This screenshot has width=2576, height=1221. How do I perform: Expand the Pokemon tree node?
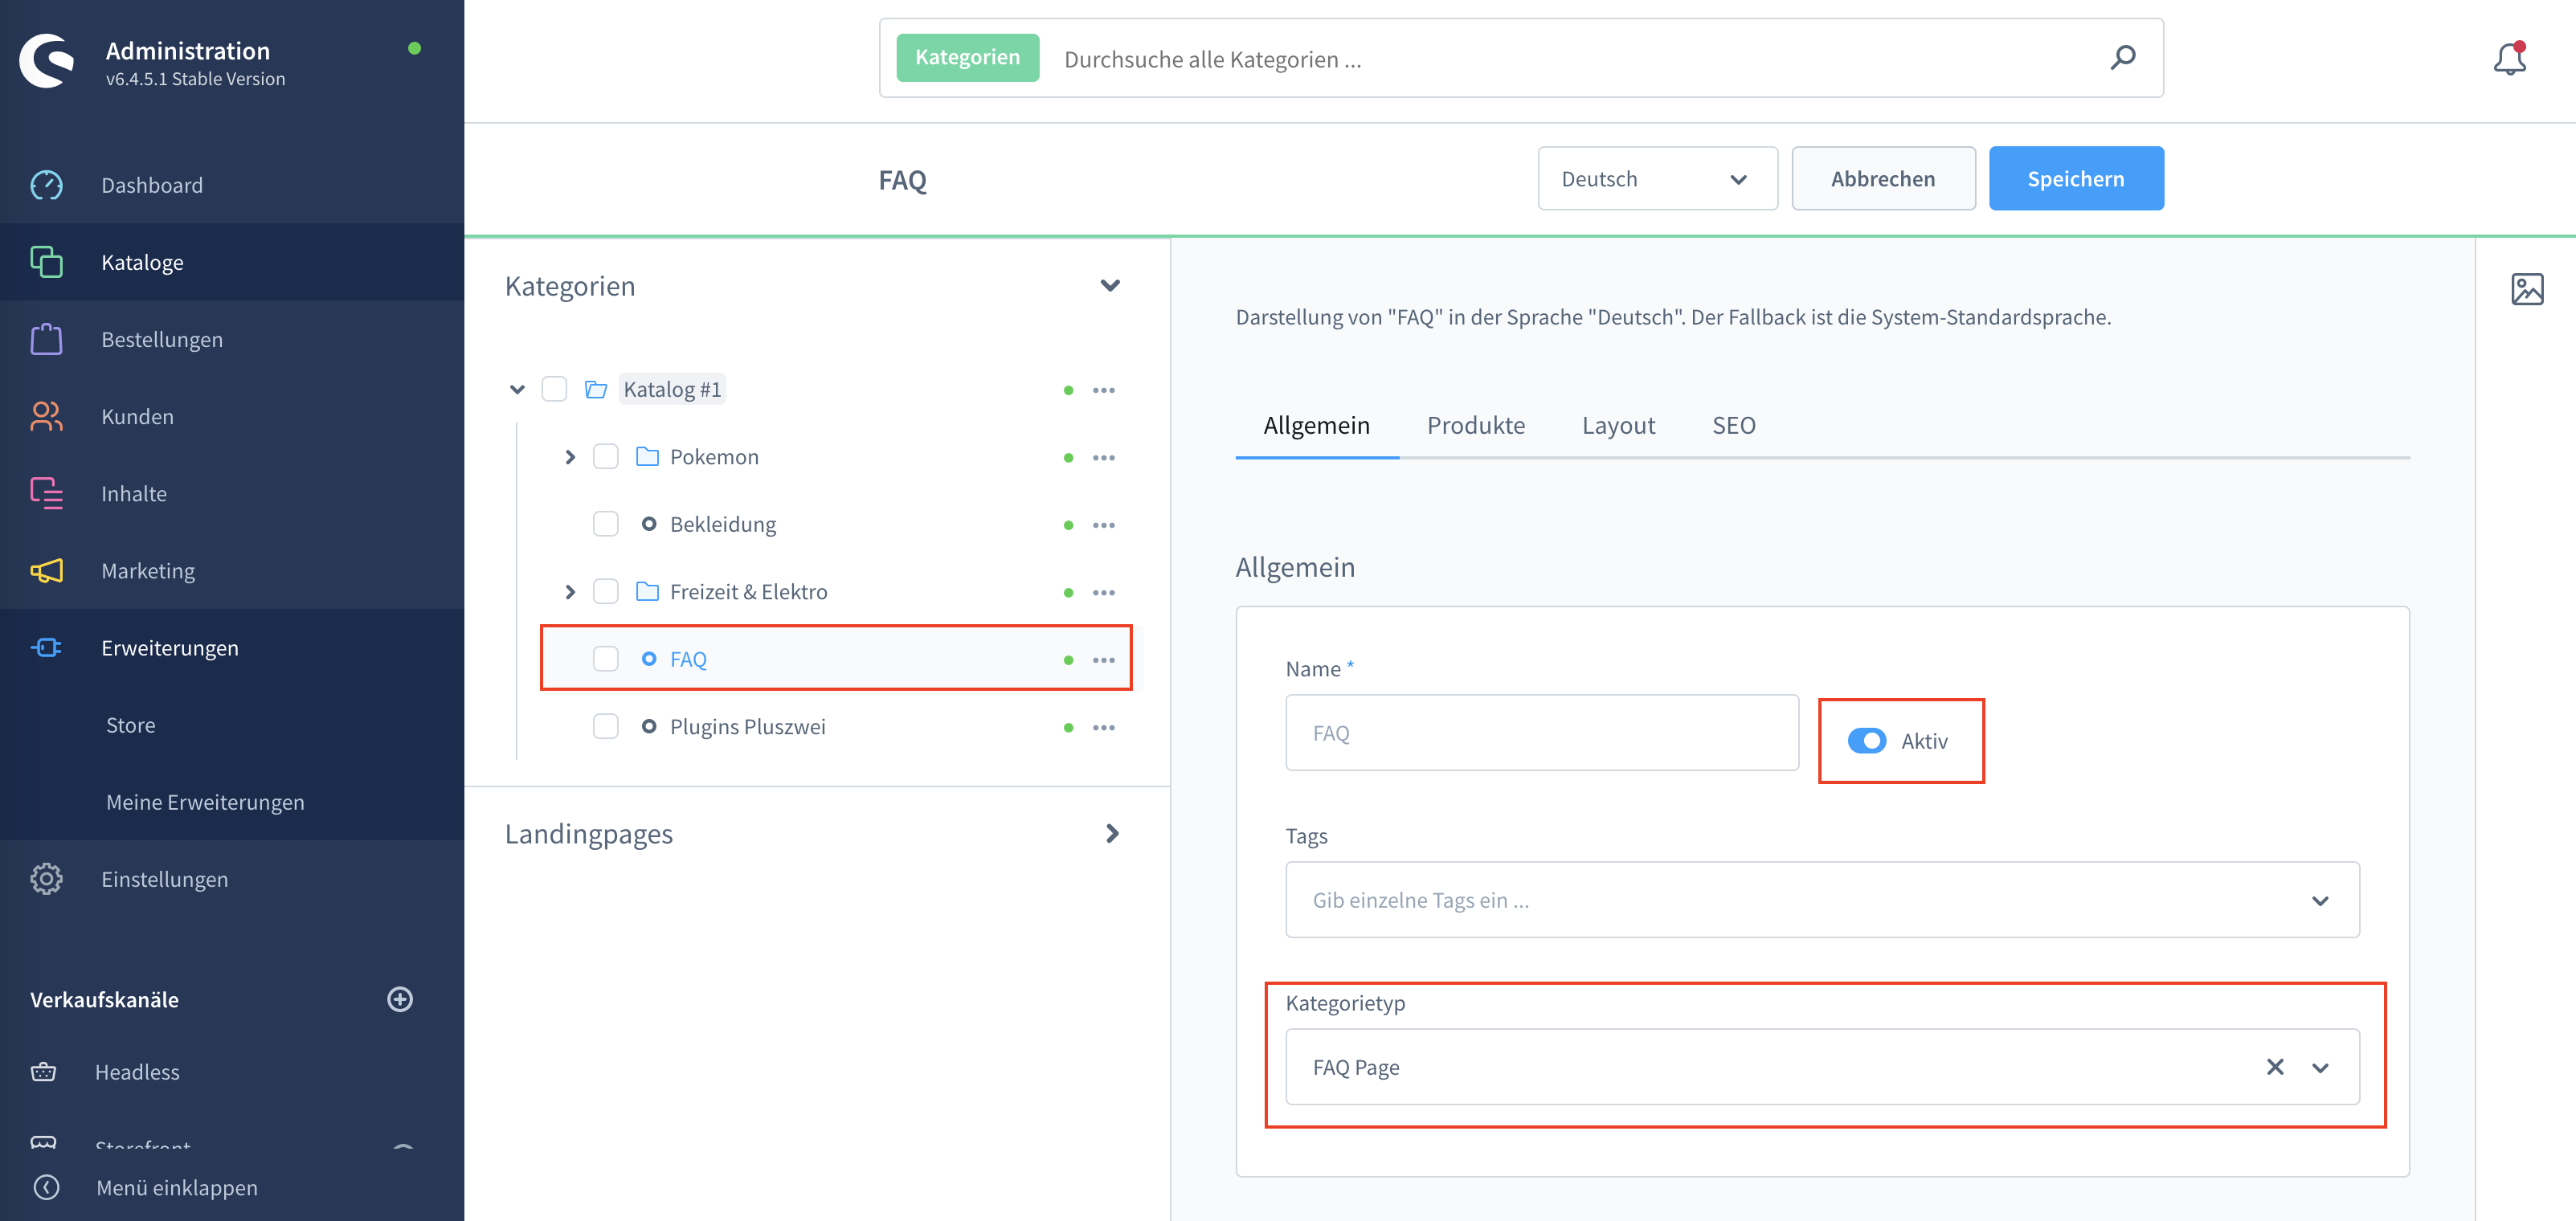570,457
